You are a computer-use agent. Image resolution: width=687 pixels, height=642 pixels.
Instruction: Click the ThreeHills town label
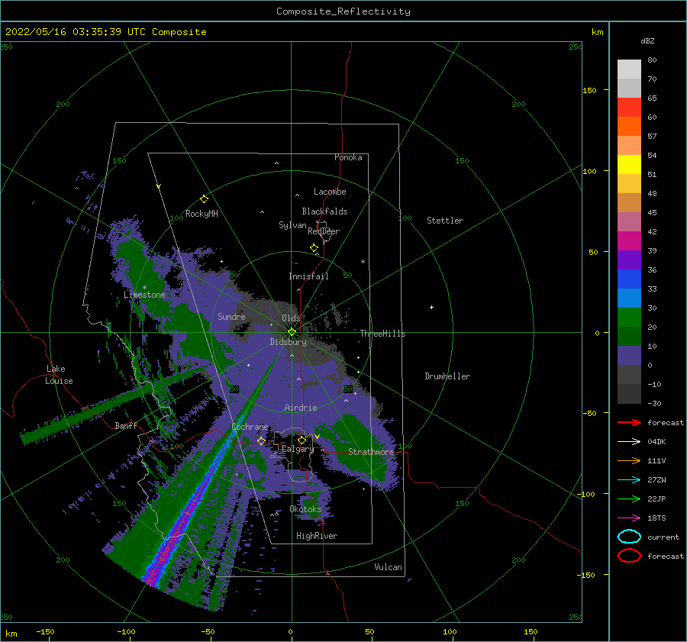(x=383, y=334)
